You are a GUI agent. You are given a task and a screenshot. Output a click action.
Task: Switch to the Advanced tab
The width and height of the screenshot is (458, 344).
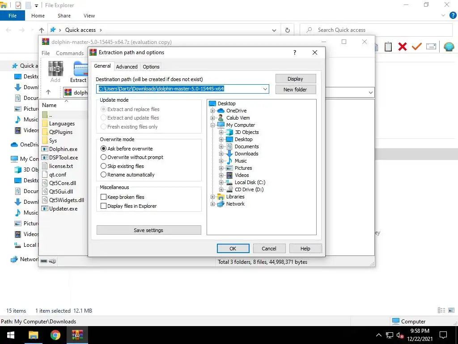(x=127, y=67)
